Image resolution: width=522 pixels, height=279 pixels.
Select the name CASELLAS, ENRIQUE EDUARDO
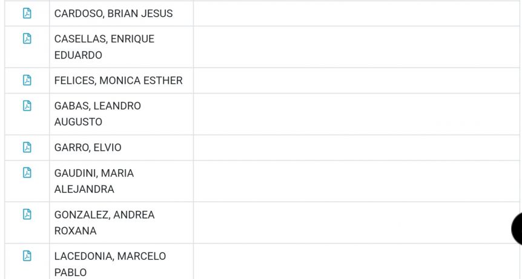tap(104, 47)
